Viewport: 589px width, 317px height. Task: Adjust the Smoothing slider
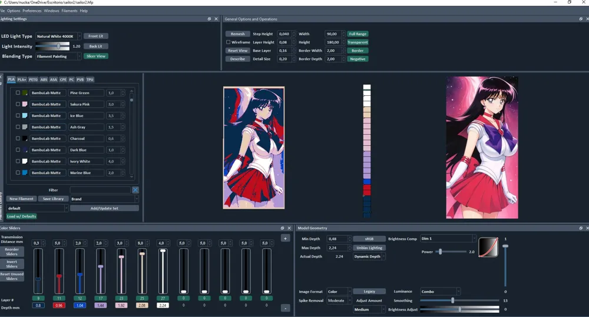click(x=460, y=301)
